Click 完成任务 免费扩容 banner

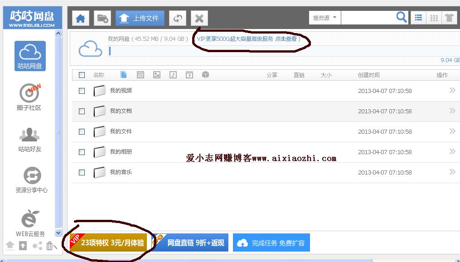coord(271,243)
